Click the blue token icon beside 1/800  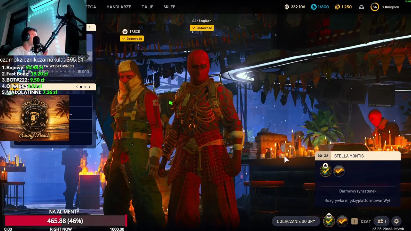click(314, 7)
